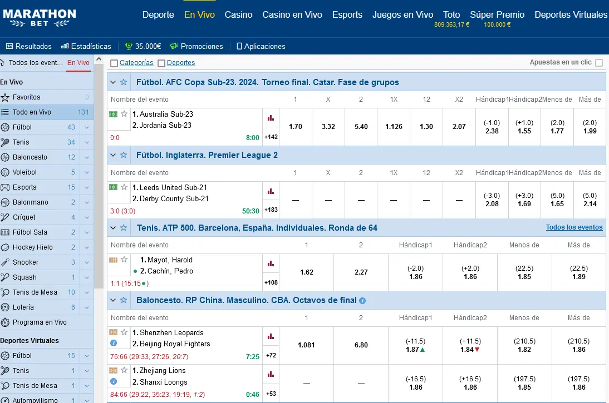Star the AFC Copa Sub-23 league

coord(124,82)
